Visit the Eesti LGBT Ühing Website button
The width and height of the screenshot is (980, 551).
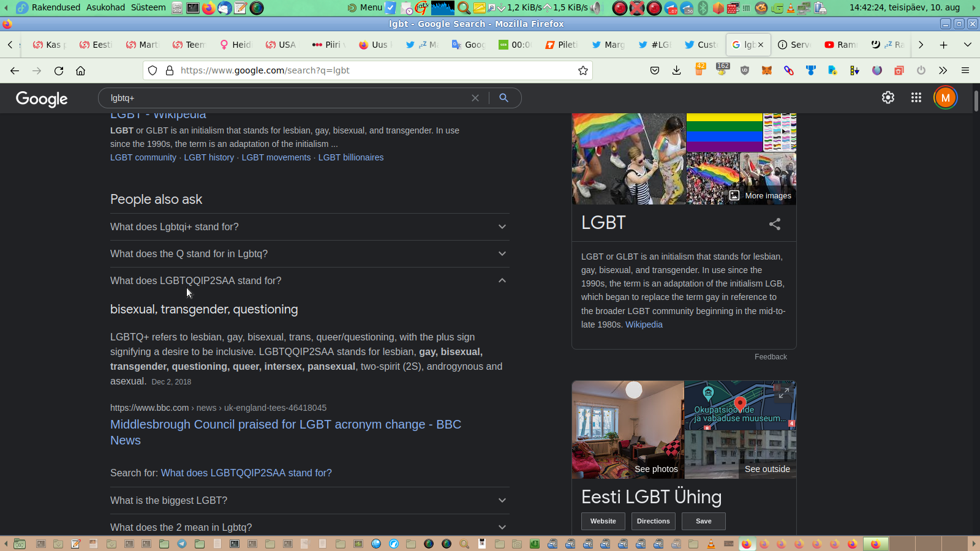coord(603,521)
